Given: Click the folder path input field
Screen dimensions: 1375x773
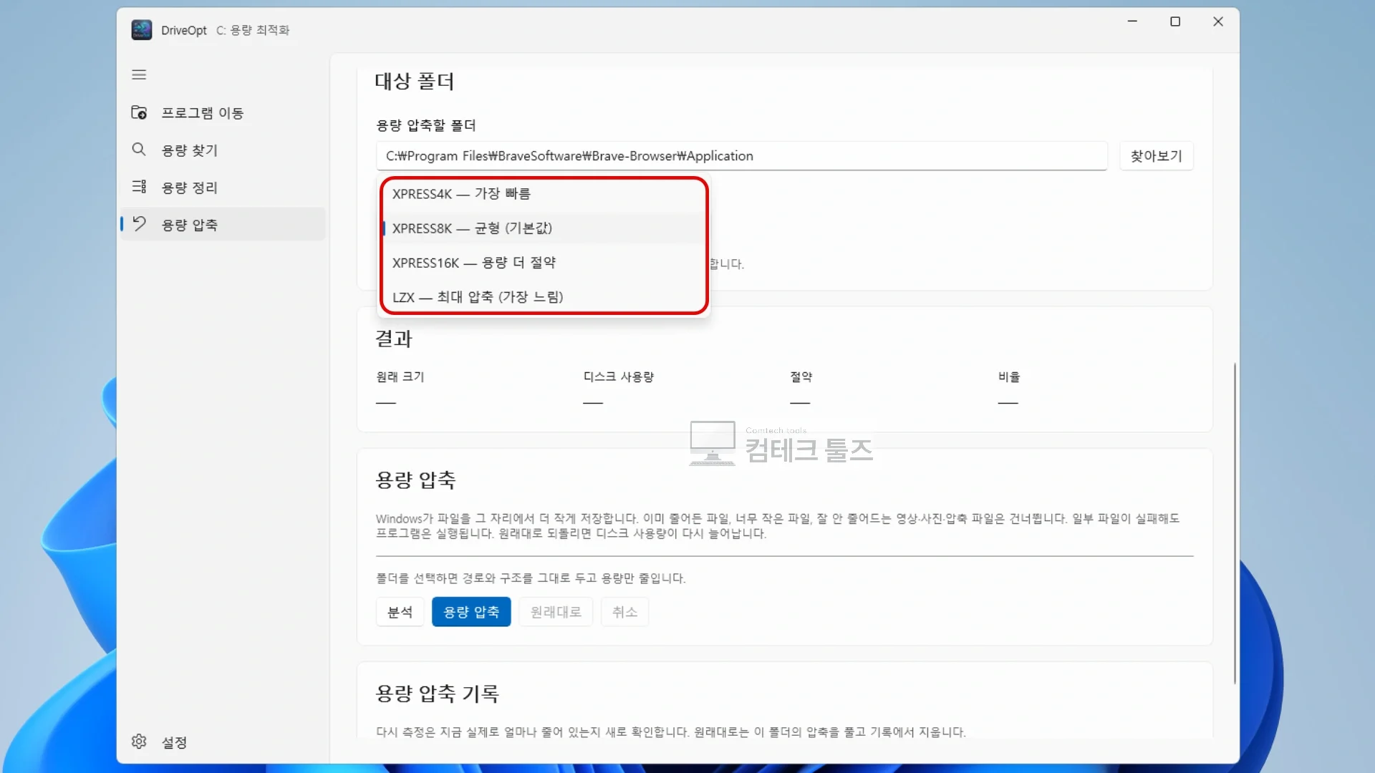Looking at the screenshot, I should [x=741, y=155].
